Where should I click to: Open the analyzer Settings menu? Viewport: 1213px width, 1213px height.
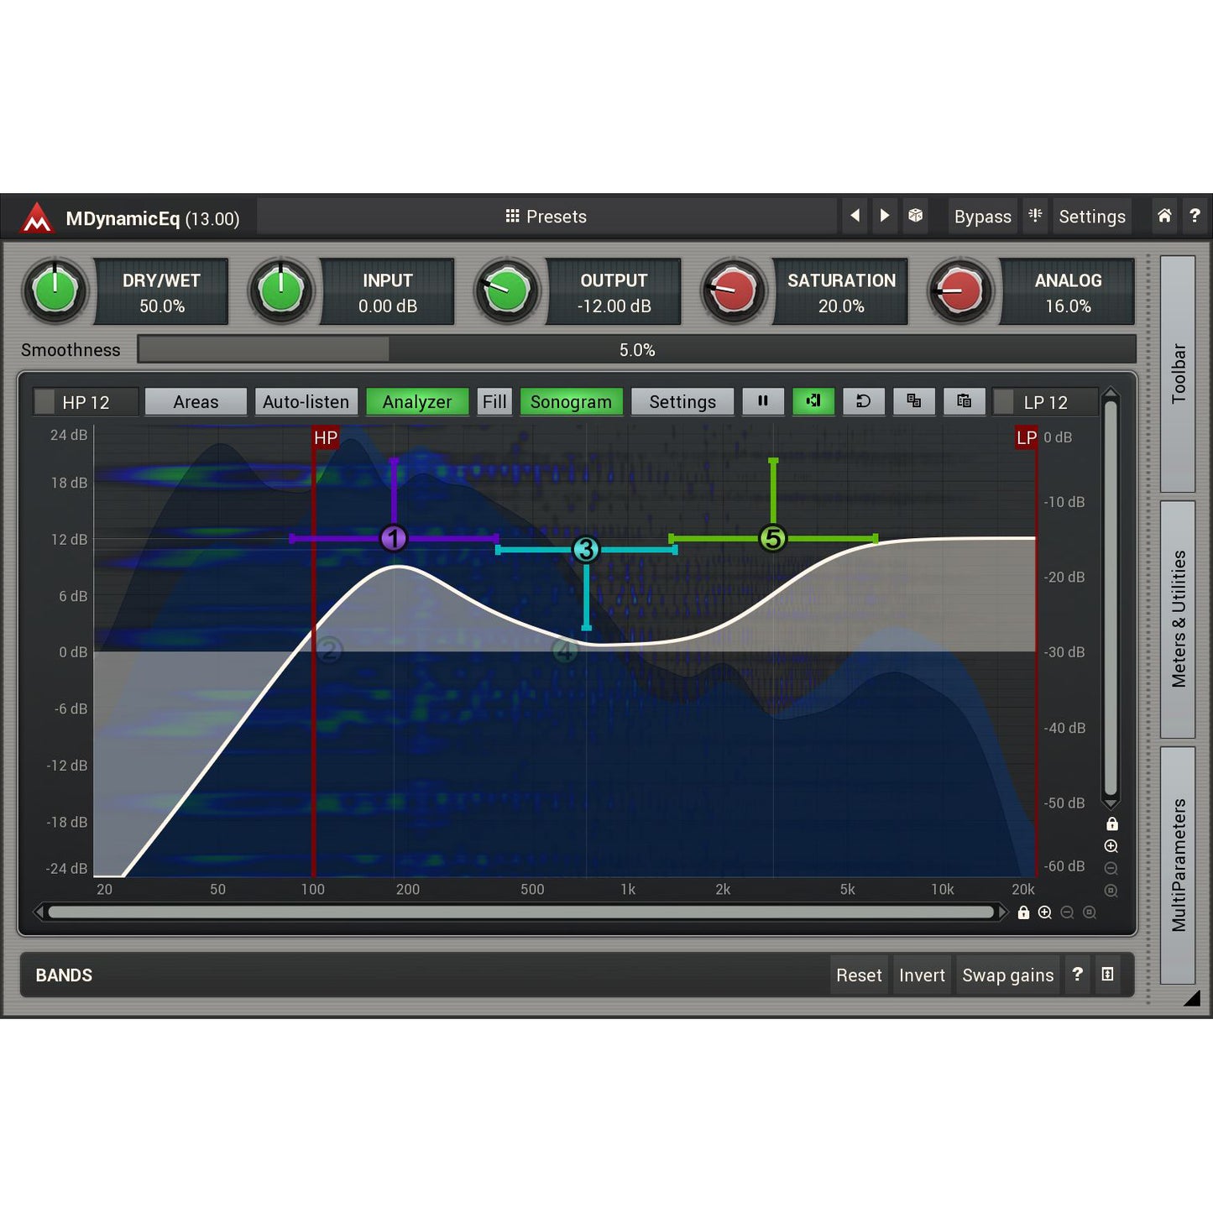click(682, 401)
